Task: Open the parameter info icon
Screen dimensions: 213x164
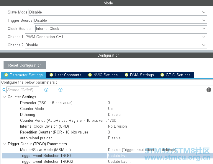Action: tap(209, 90)
